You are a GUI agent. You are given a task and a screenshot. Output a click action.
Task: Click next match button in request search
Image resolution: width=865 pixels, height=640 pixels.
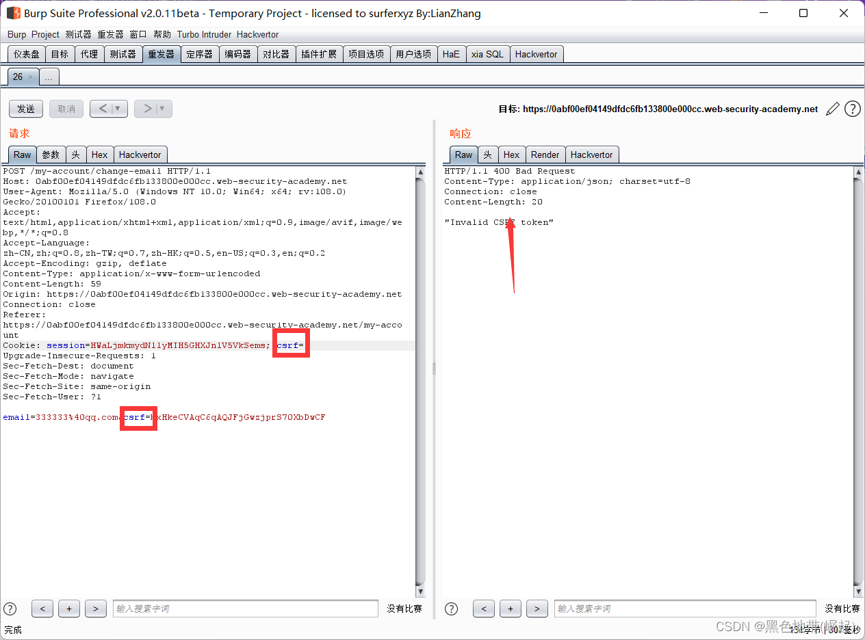[96, 609]
